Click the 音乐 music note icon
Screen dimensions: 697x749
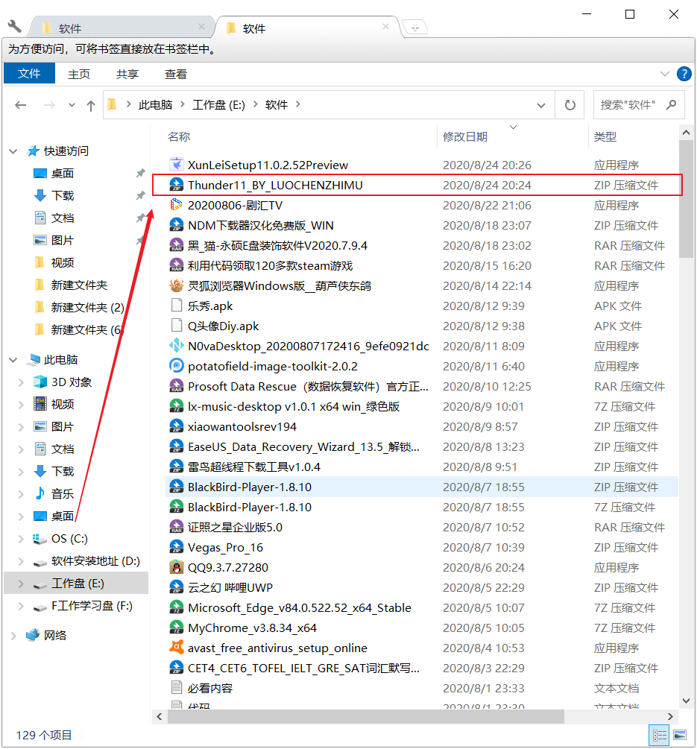[x=40, y=493]
